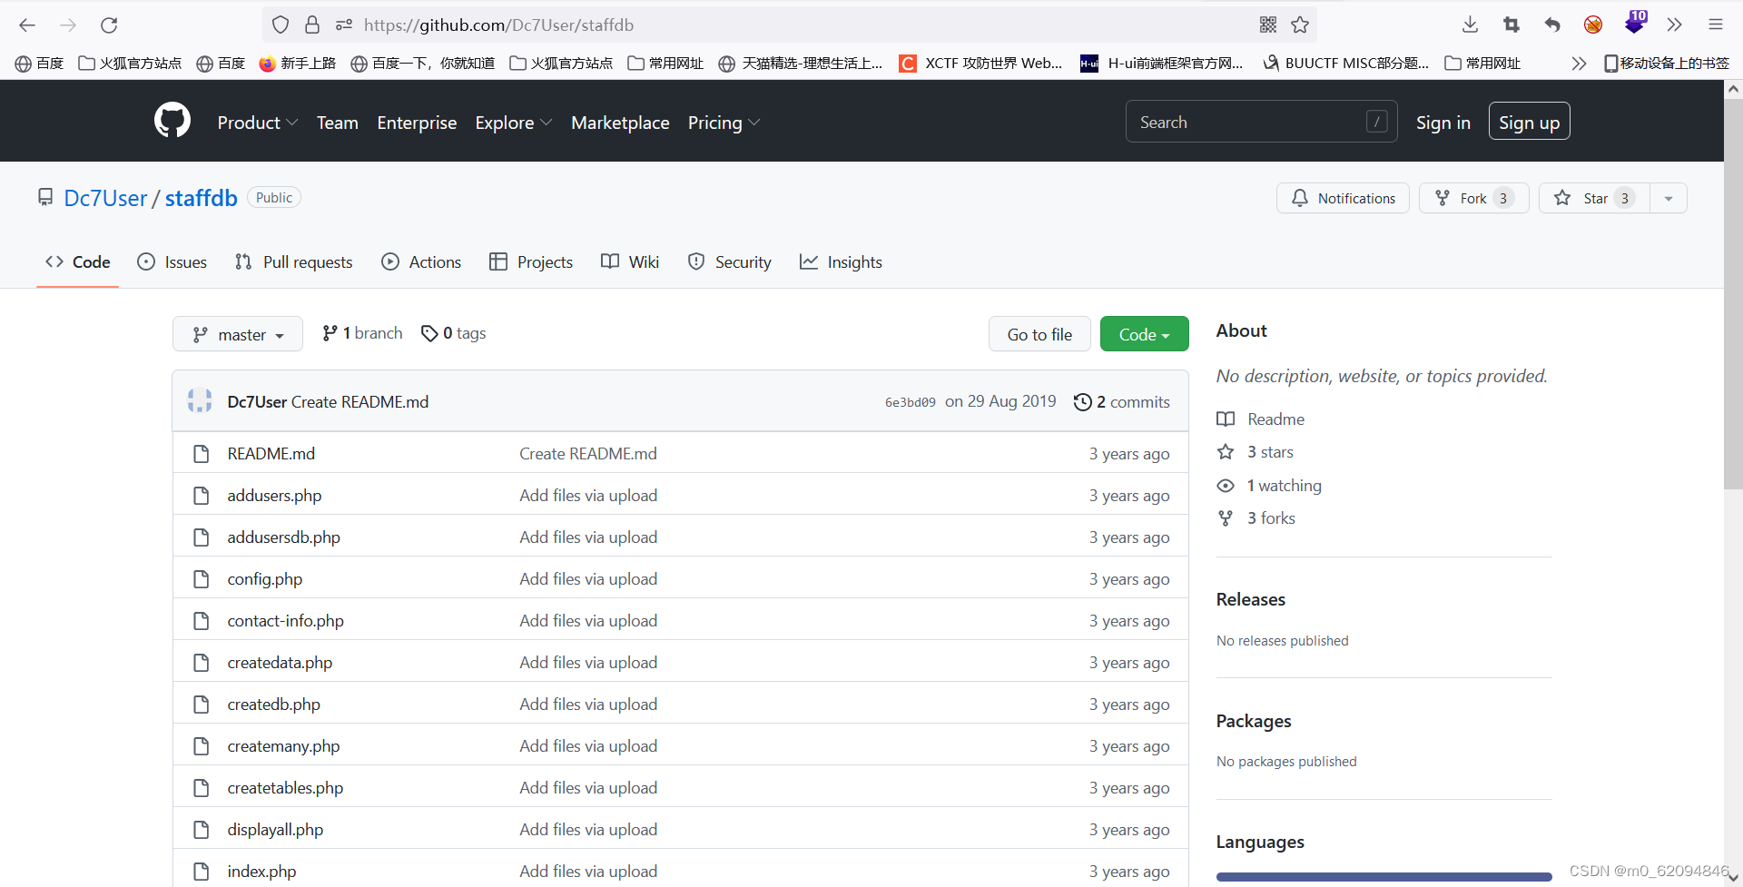This screenshot has height=887, width=1743.
Task: Click the Languages color bar
Action: tap(1384, 877)
